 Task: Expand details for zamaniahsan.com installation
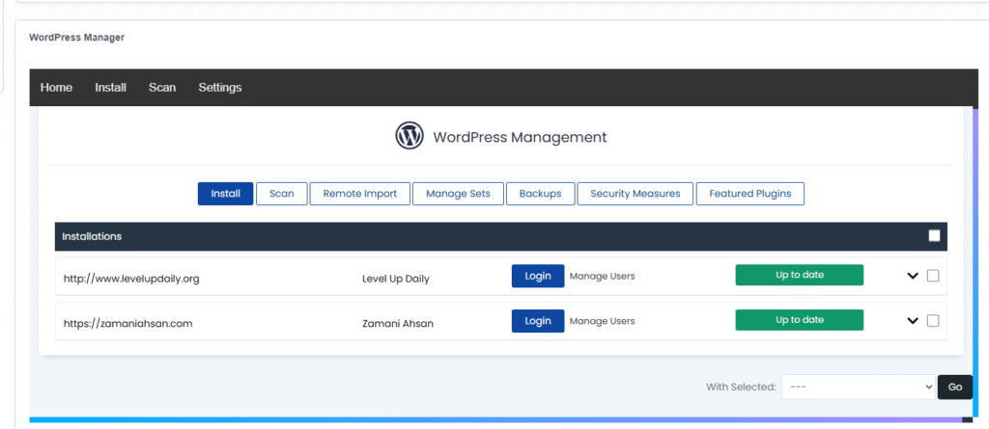912,321
